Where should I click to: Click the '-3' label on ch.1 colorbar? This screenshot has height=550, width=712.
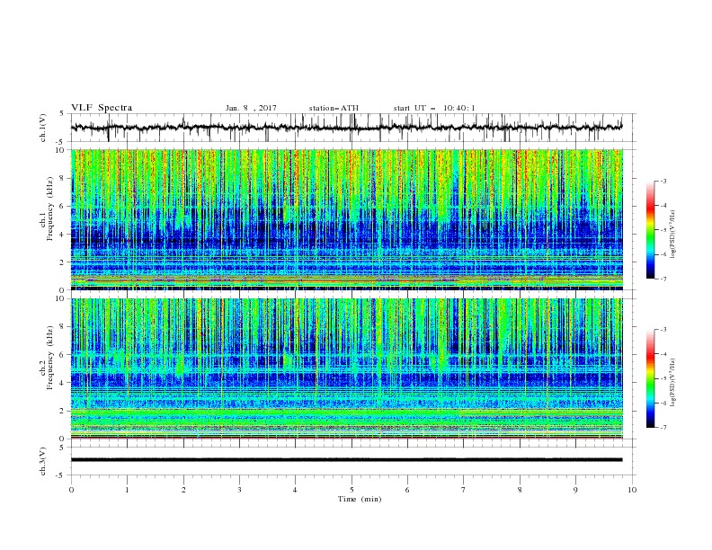click(x=663, y=181)
